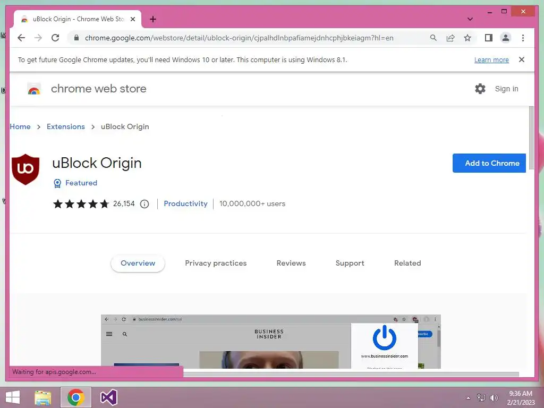544x408 pixels.
Task: Go back using the browser back arrow
Action: (21, 38)
